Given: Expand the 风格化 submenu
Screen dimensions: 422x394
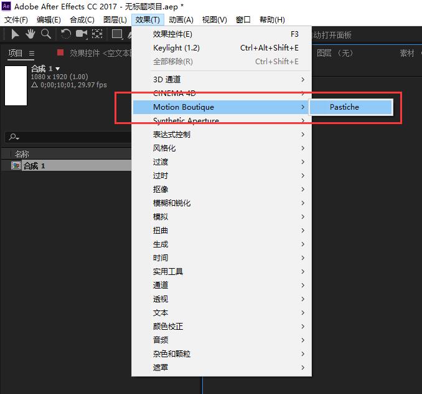Looking at the screenshot, I should coord(222,148).
